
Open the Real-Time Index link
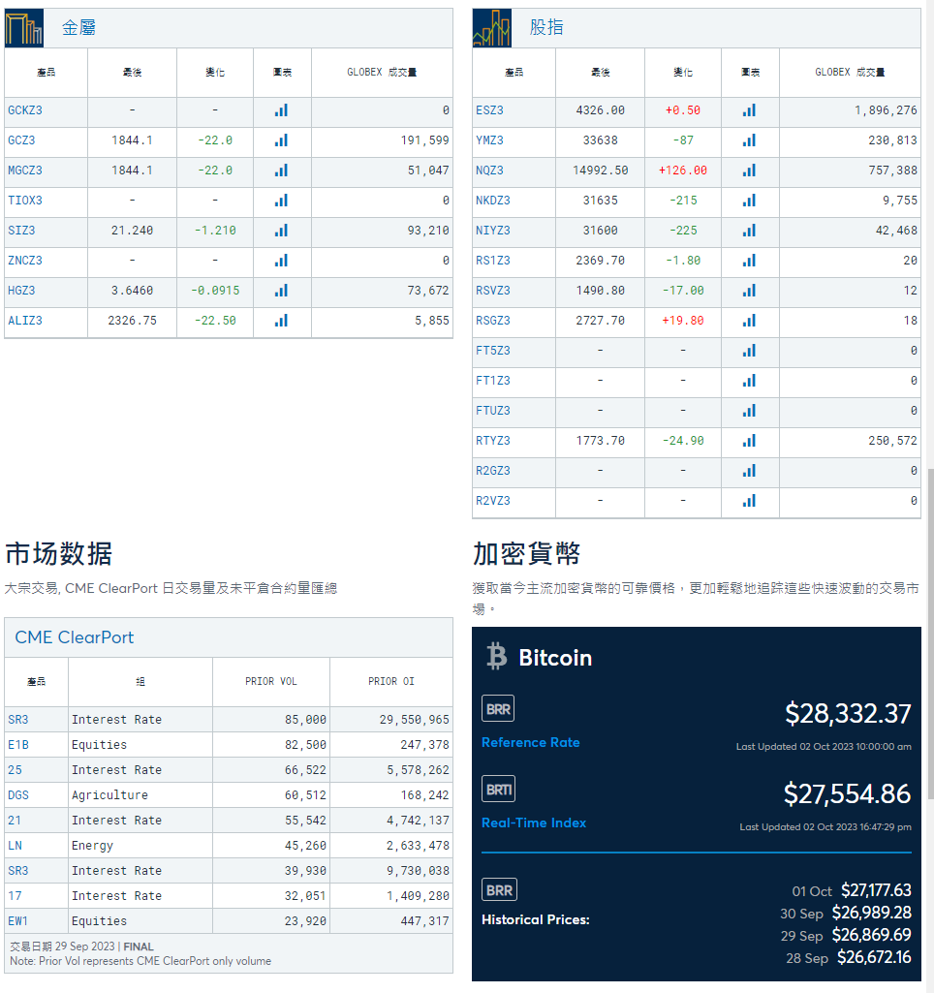[x=534, y=822]
